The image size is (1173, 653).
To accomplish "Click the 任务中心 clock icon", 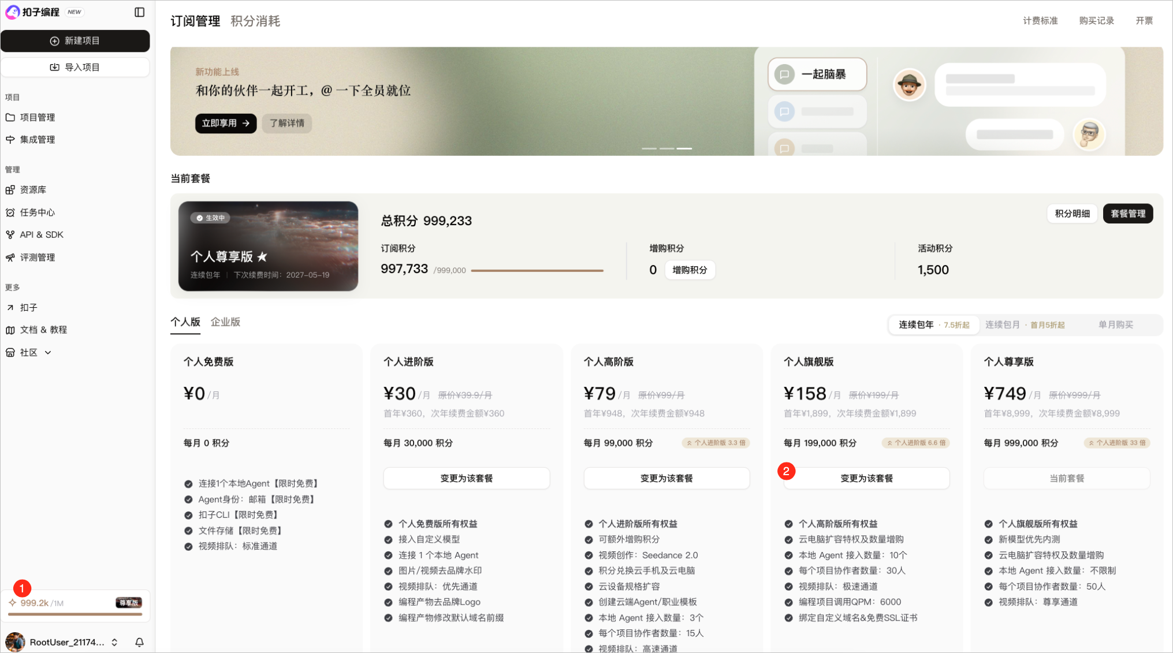I will [10, 212].
